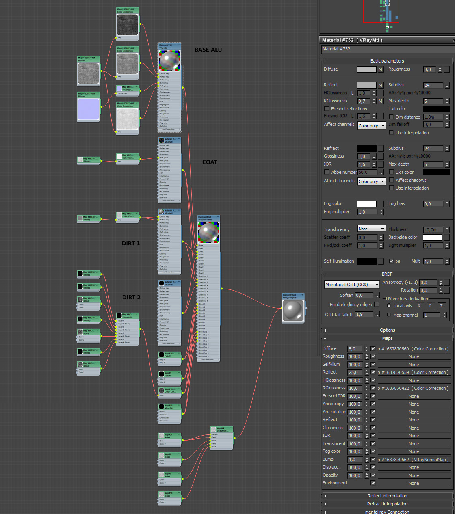The height and width of the screenshot is (514, 455).
Task: Click the Reflect map M button
Action: [381, 85]
